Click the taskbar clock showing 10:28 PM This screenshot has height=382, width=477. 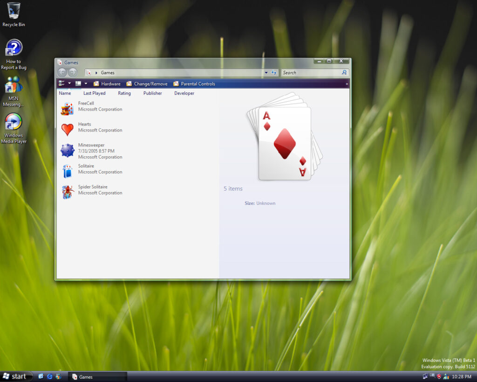[462, 376]
